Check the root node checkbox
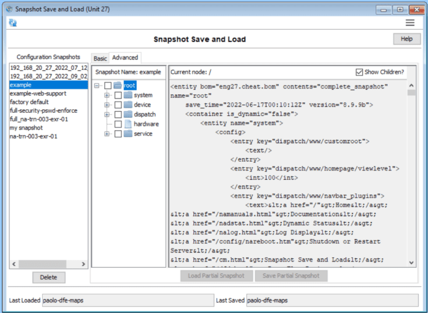The image size is (428, 313). pos(108,86)
